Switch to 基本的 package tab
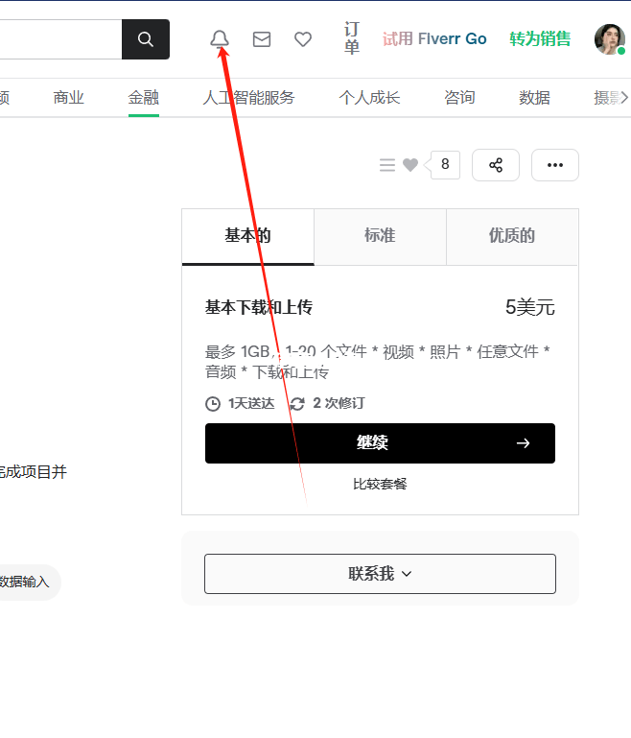631x738 pixels. coord(247,237)
